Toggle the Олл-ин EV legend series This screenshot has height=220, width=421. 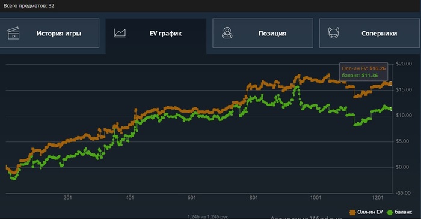point(366,212)
